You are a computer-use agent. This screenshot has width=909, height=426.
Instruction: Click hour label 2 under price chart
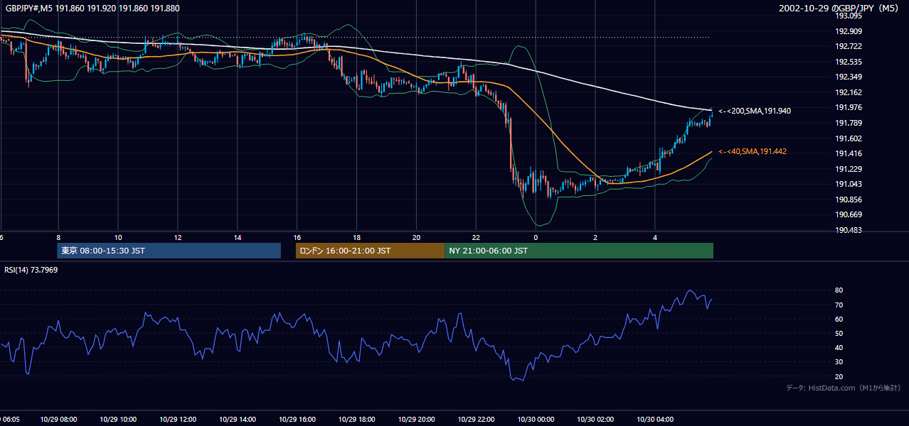pos(595,237)
